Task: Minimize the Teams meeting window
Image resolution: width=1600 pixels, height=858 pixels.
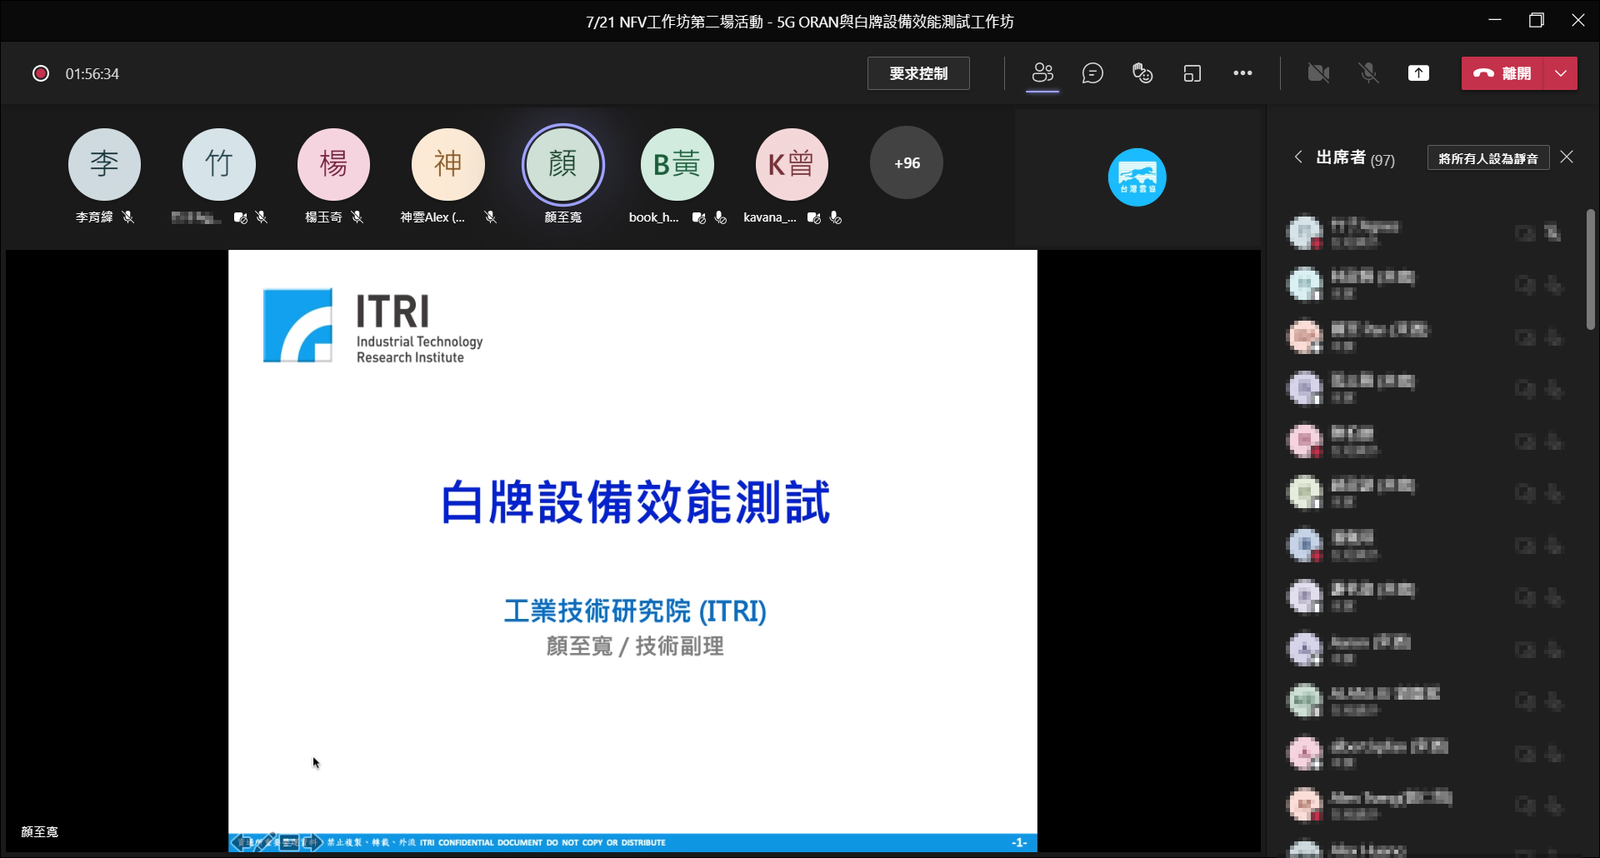Action: tap(1495, 20)
